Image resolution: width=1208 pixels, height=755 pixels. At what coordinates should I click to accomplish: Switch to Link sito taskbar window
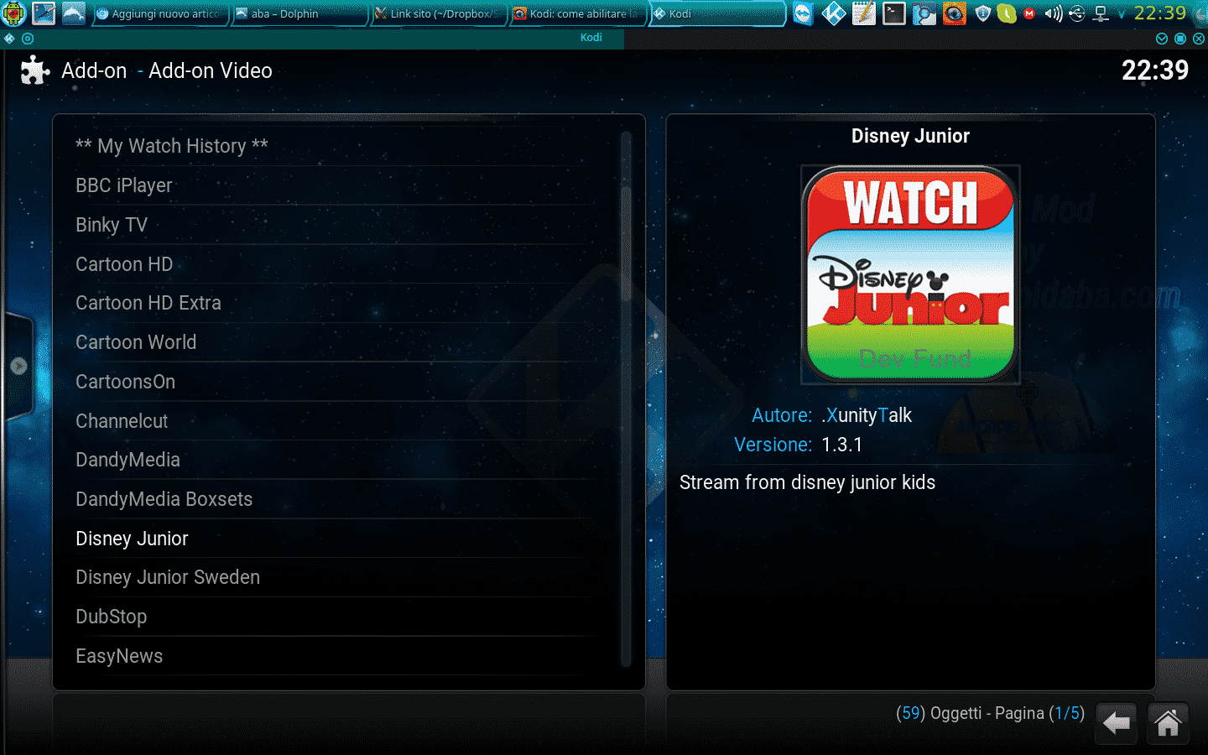point(439,13)
